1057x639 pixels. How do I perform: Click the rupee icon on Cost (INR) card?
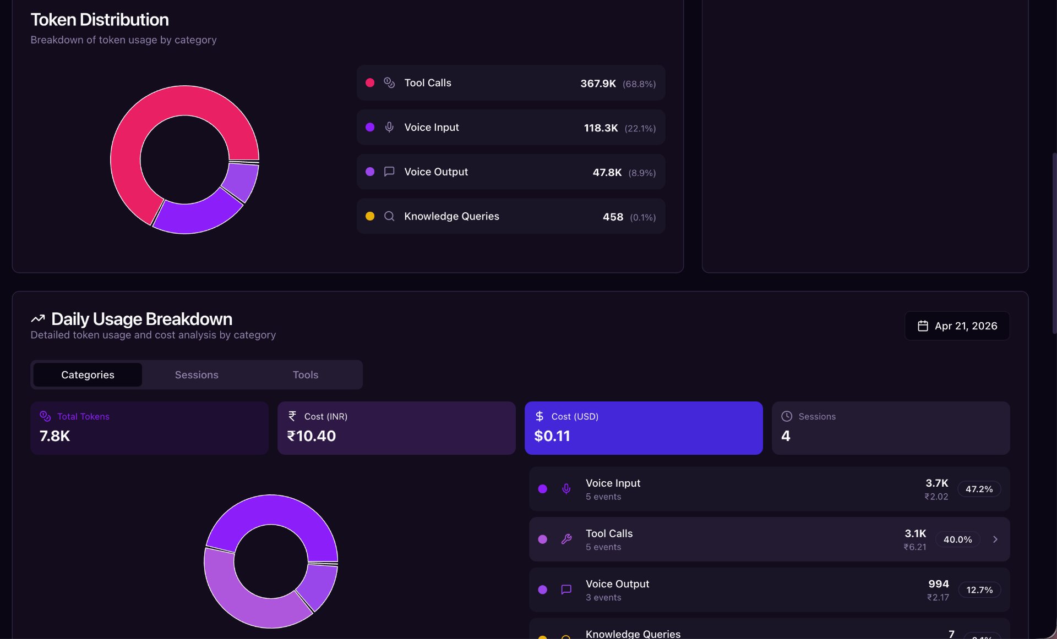(x=292, y=416)
